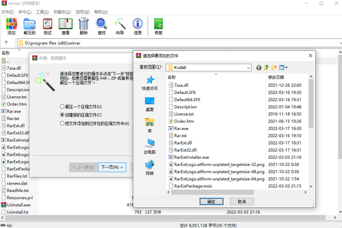Select 网络 (Network) in places bar
342x228 pixels.
pos(150,168)
